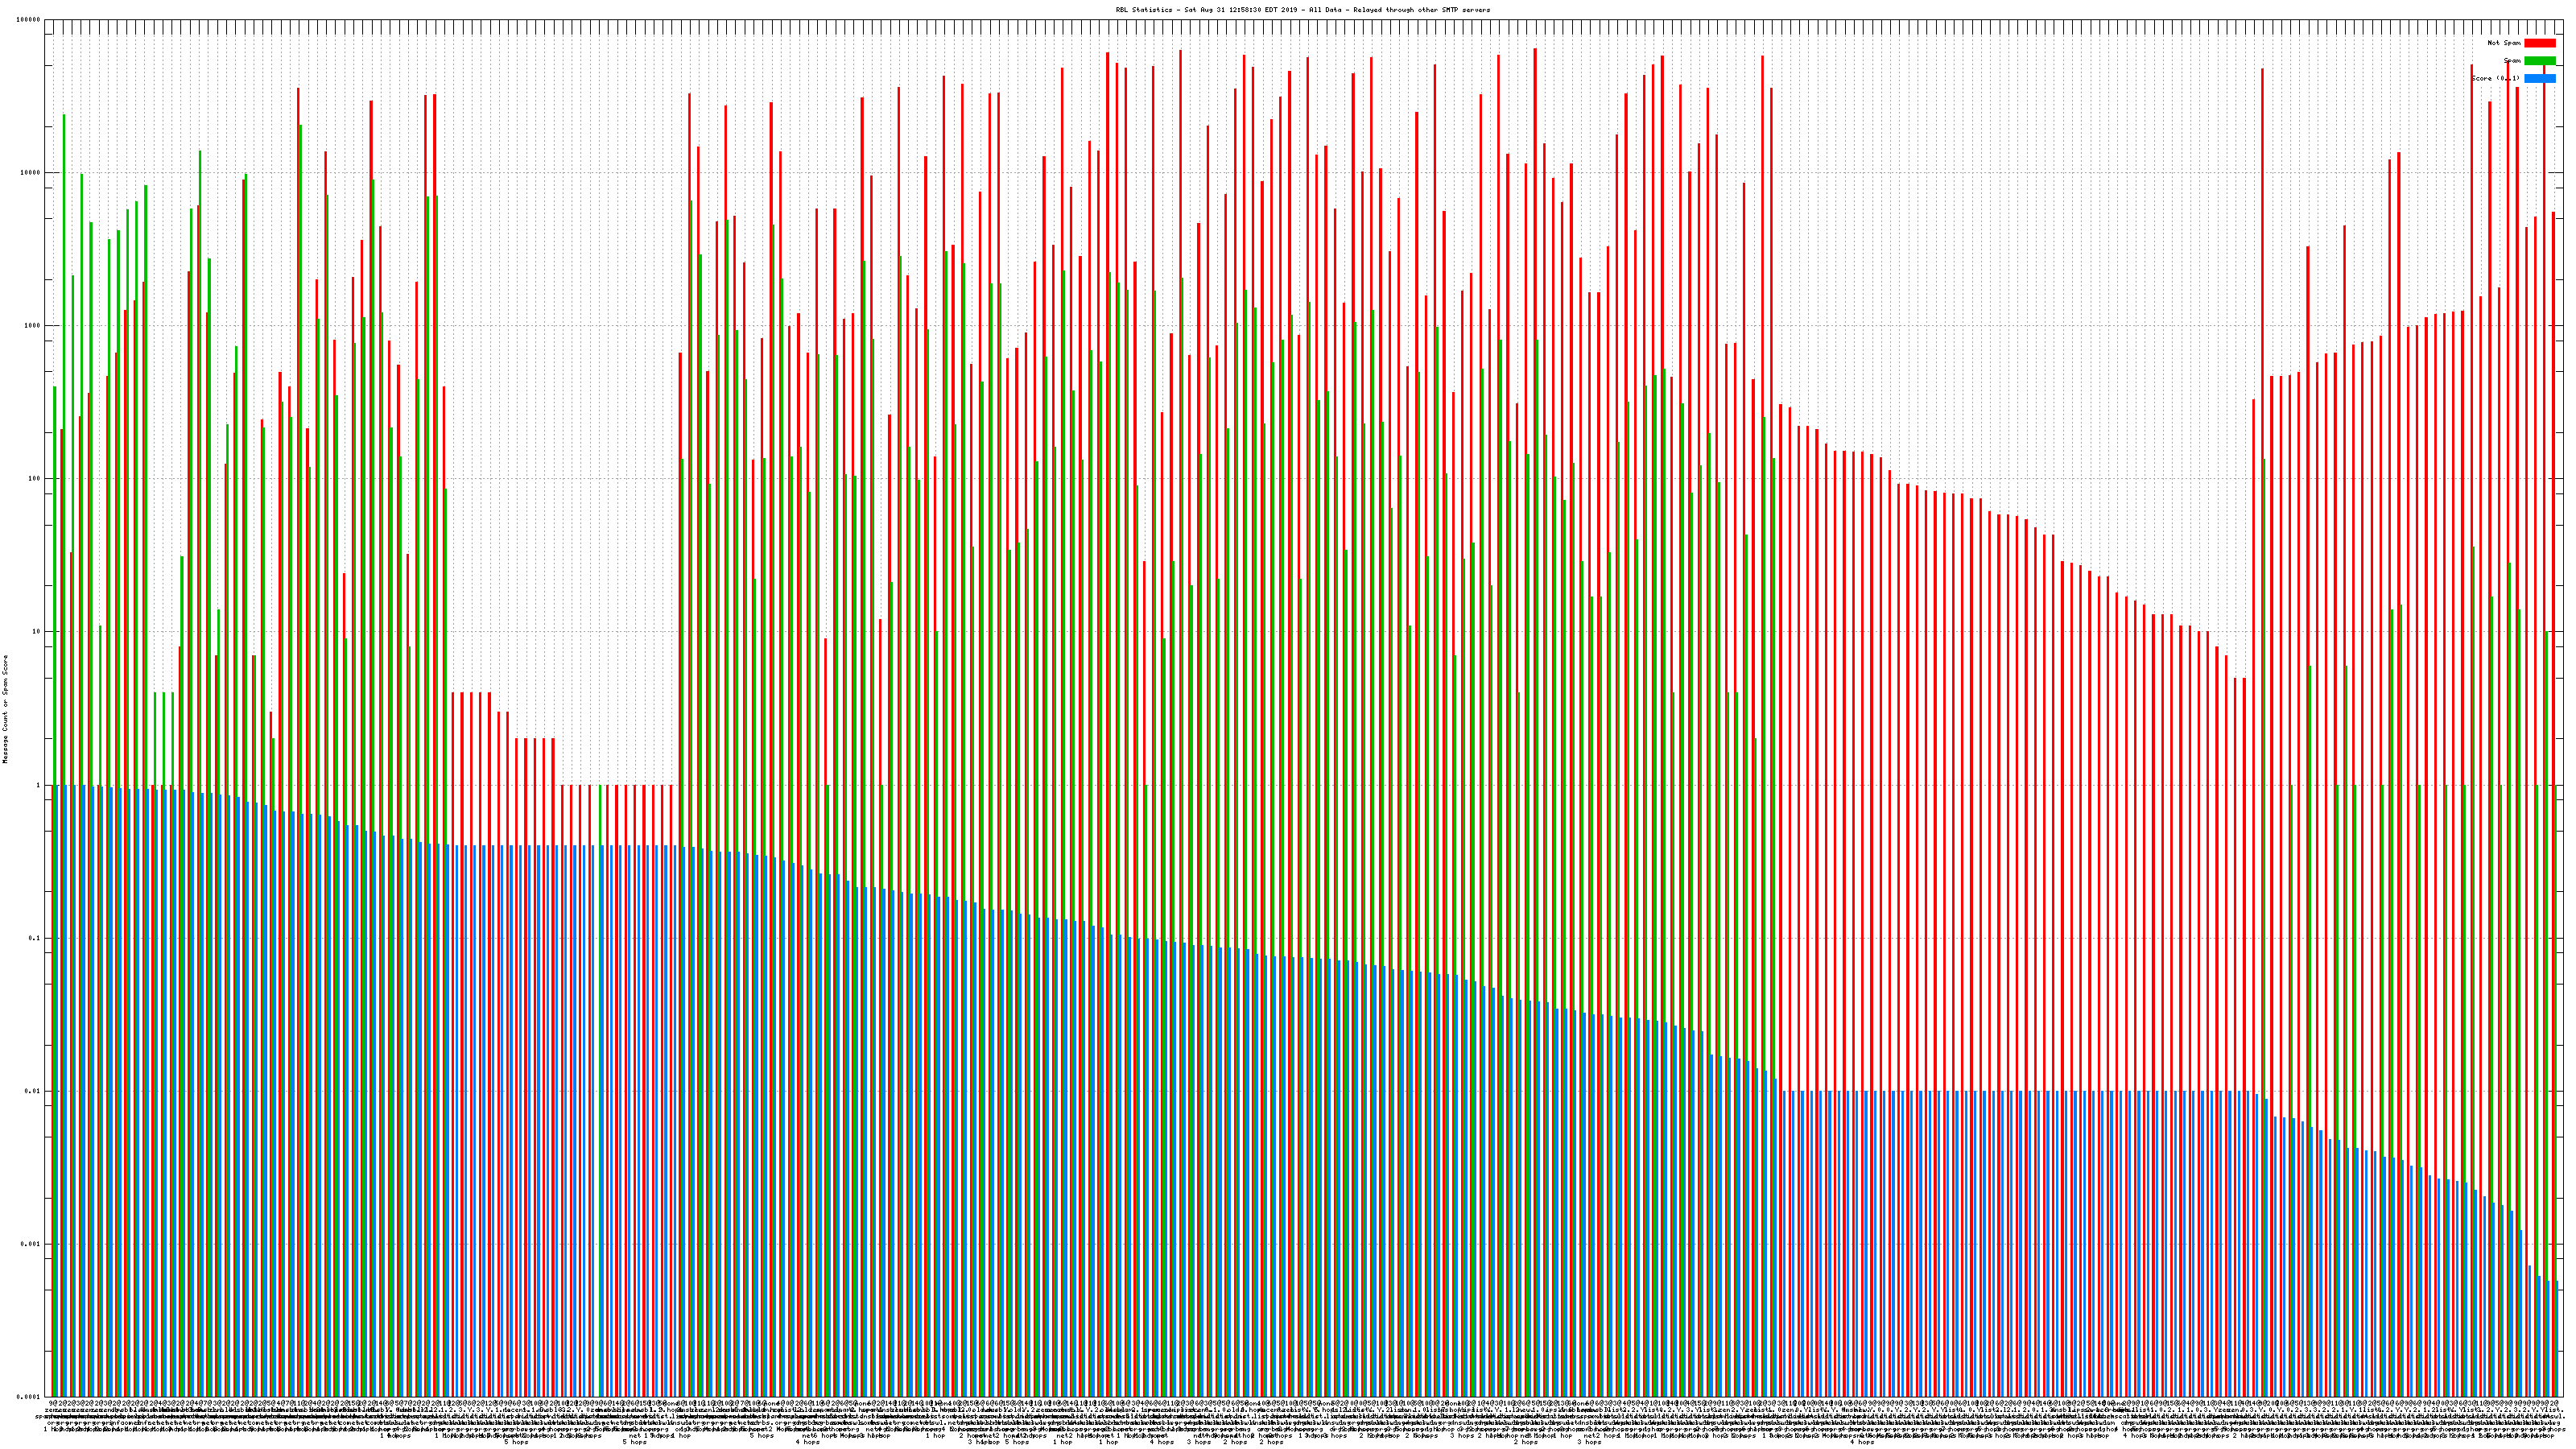The image size is (2576, 1449).
Task: Click the 0.0001 y-axis tick label
Action: (29, 1397)
